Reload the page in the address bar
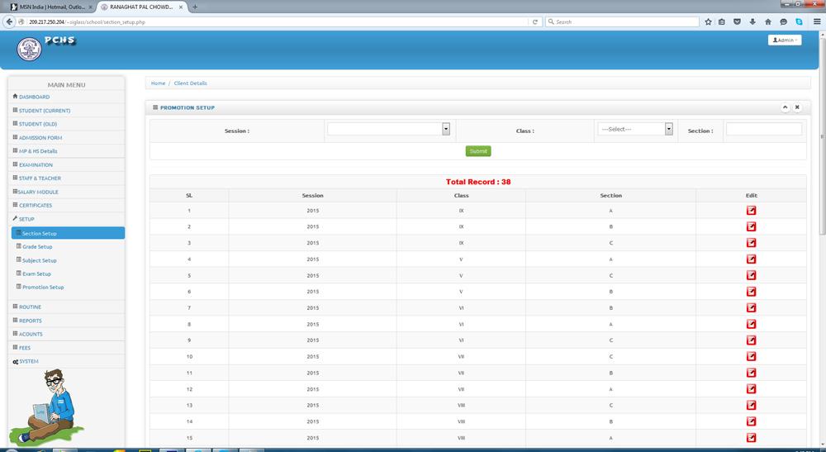Screen dimensions: 826x452 tap(535, 22)
